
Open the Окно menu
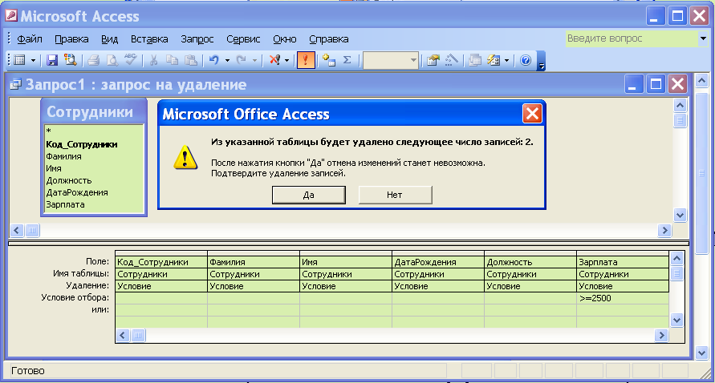(285, 39)
